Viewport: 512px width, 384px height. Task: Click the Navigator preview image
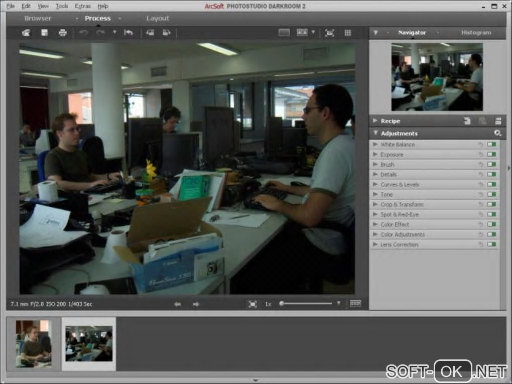[x=437, y=77]
